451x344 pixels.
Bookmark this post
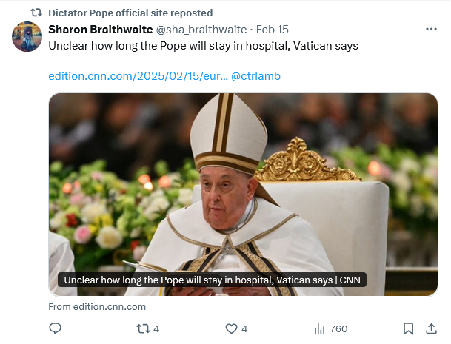pyautogui.click(x=408, y=328)
